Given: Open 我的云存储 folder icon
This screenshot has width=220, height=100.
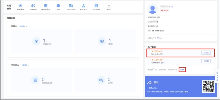Looking at the screenshot, I should (71, 6).
